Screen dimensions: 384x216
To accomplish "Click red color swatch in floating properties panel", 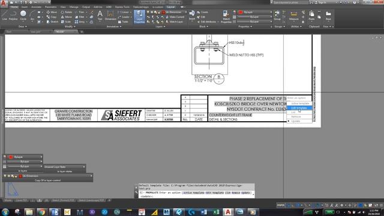I will pyautogui.click(x=11, y=157).
